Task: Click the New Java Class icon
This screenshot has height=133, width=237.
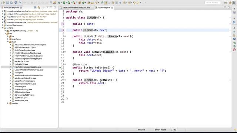Action: 83,3
